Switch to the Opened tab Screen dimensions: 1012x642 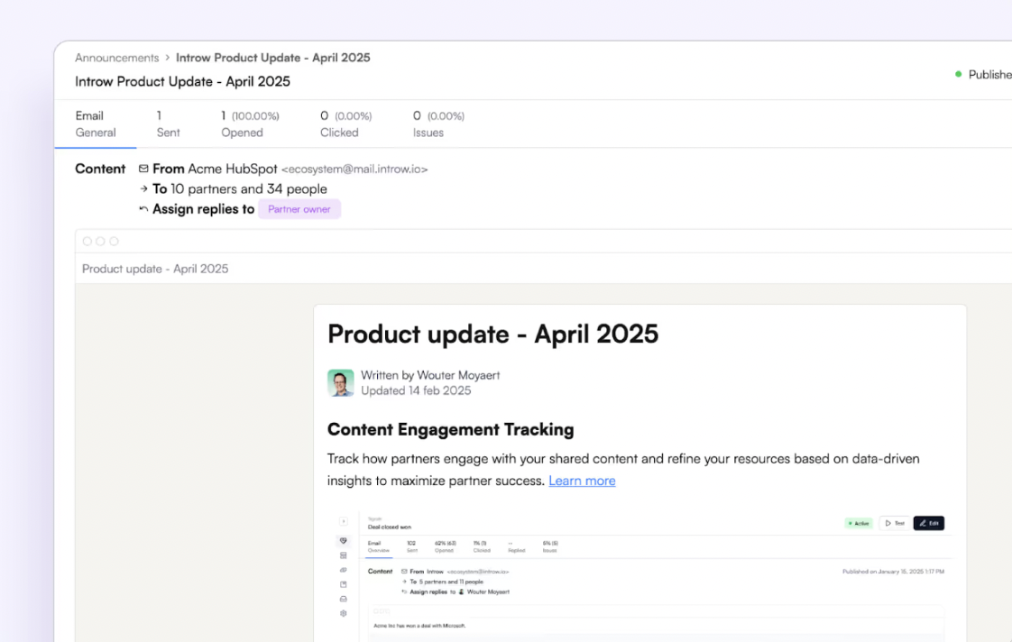(x=250, y=124)
